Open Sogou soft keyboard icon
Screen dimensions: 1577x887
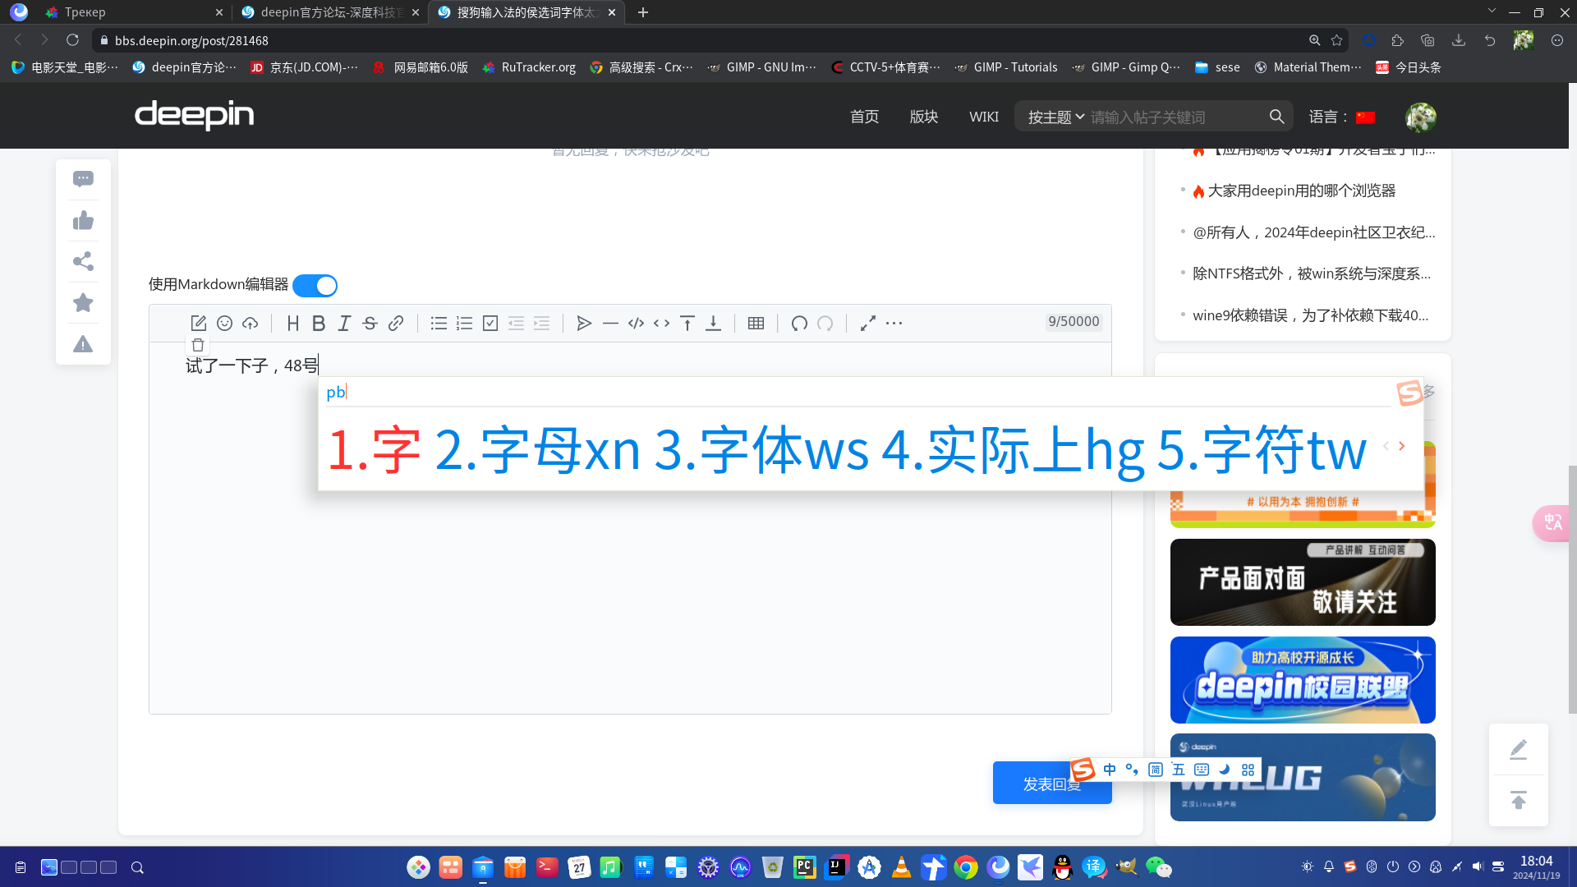[x=1202, y=770]
